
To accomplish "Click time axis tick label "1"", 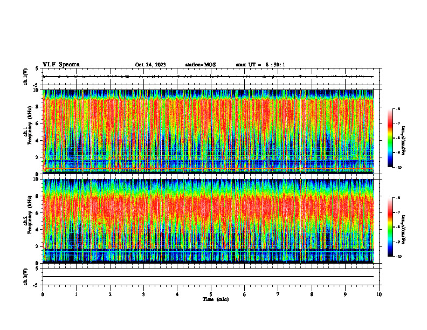I will coord(76,294).
